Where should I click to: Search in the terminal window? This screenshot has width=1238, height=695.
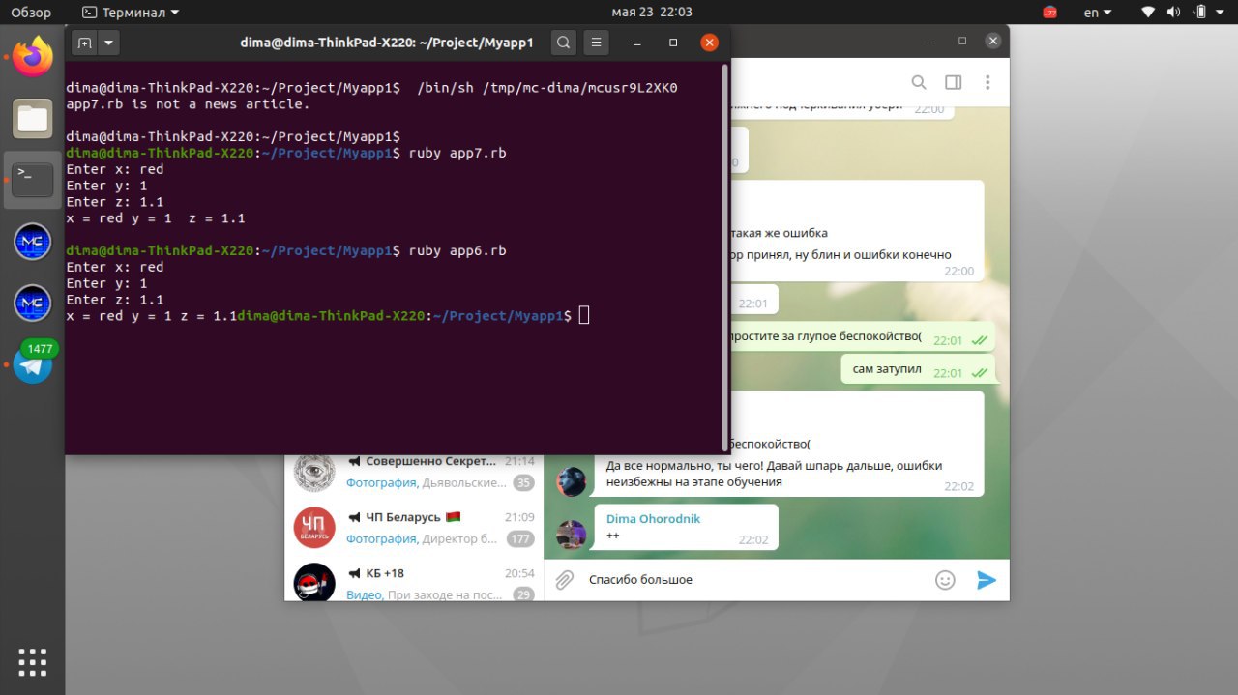(x=564, y=43)
